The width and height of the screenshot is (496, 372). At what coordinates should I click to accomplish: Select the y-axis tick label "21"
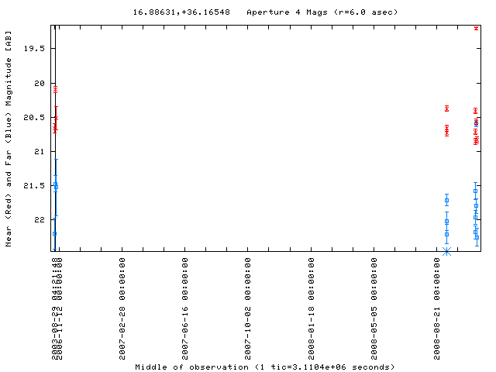pos(40,152)
